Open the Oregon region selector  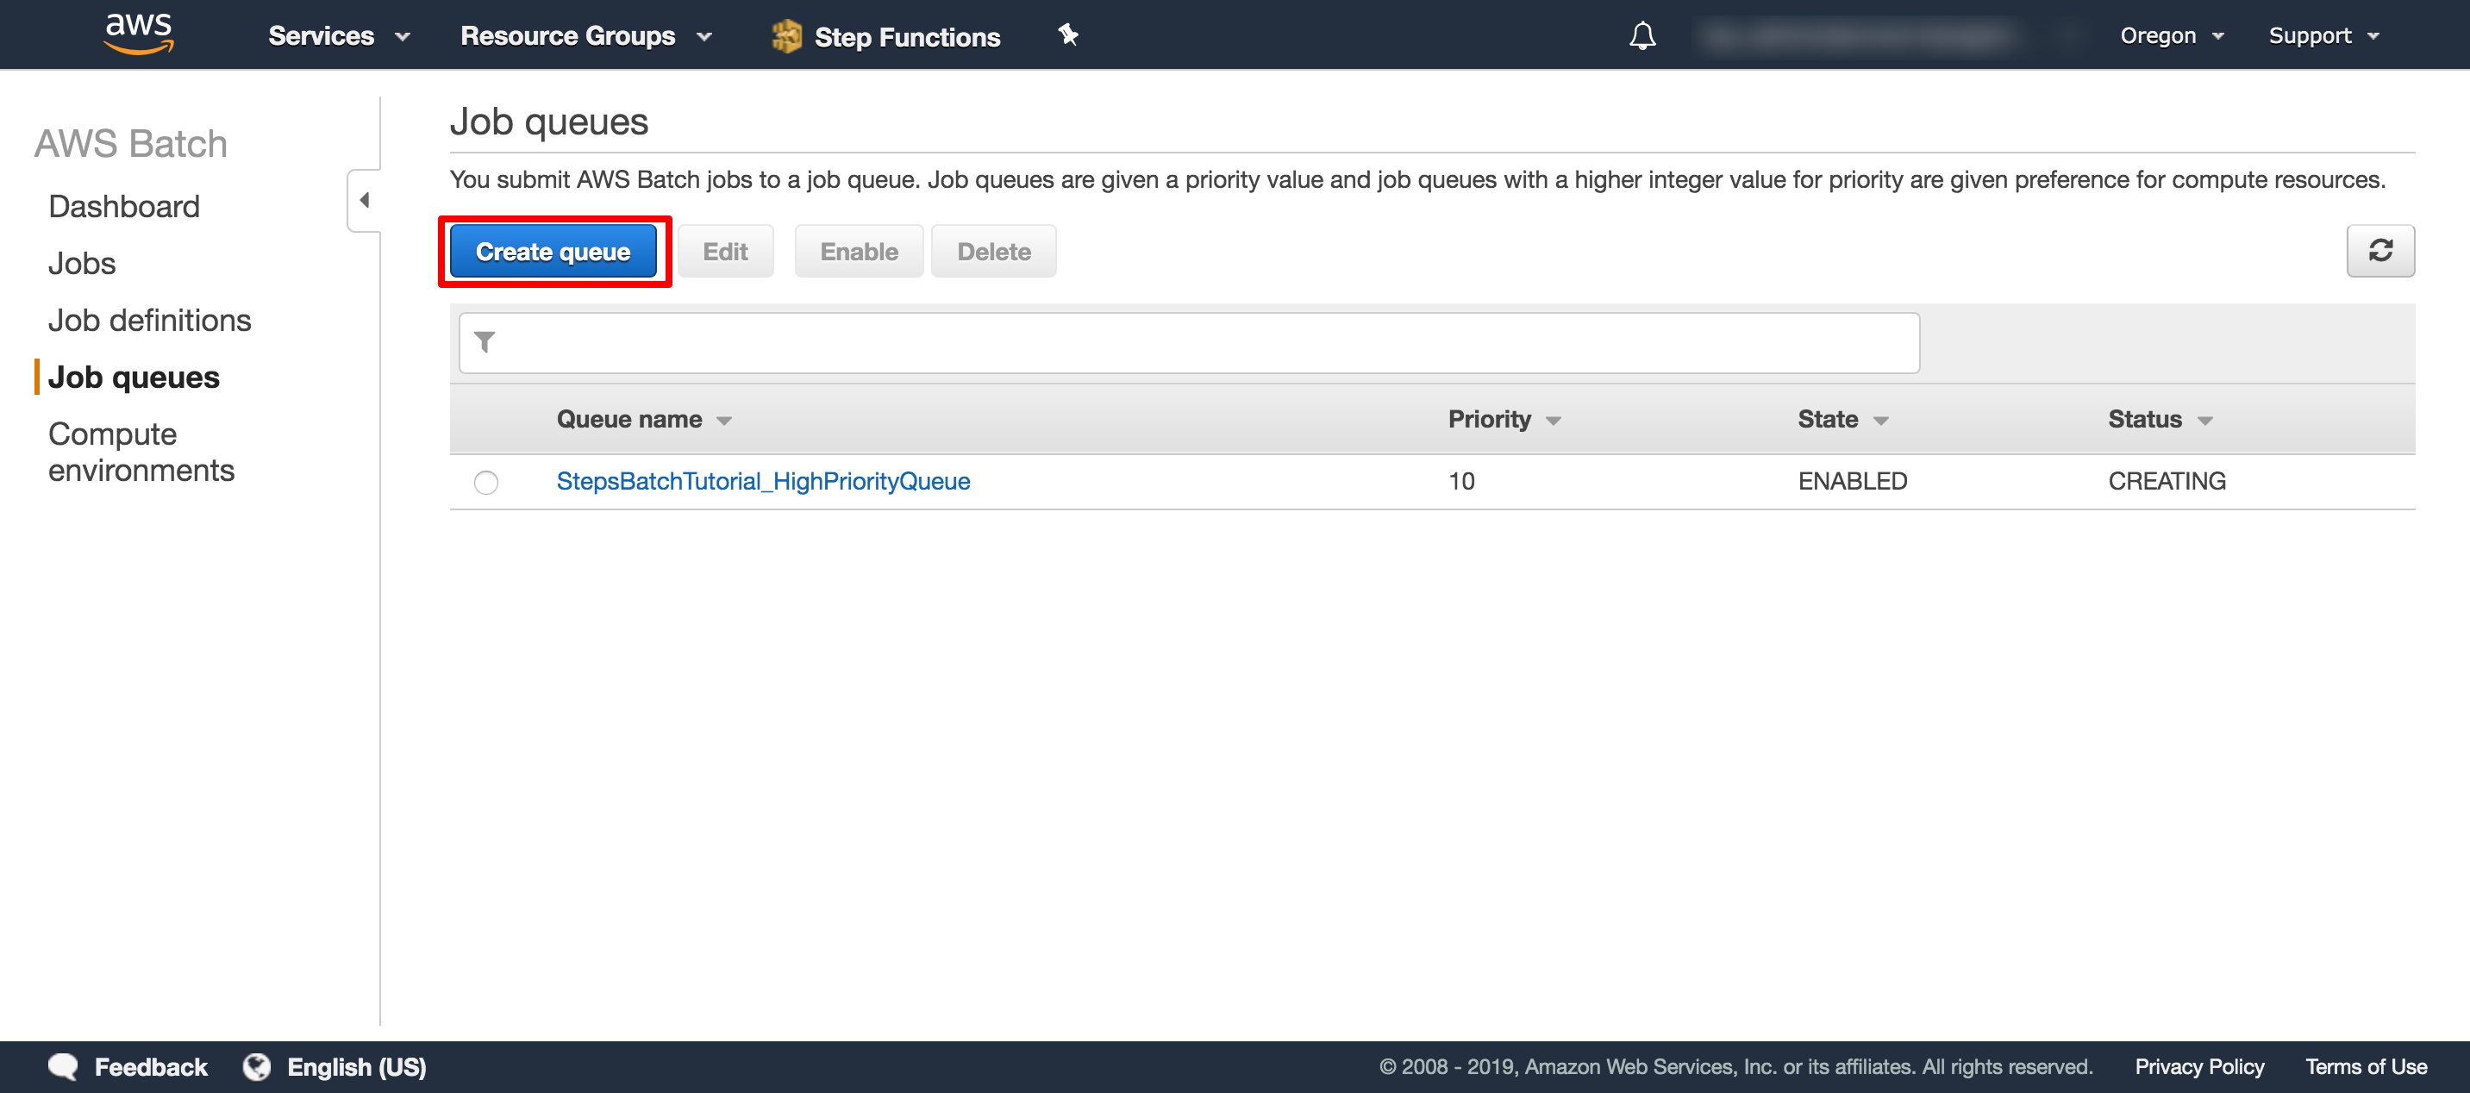point(2171,36)
